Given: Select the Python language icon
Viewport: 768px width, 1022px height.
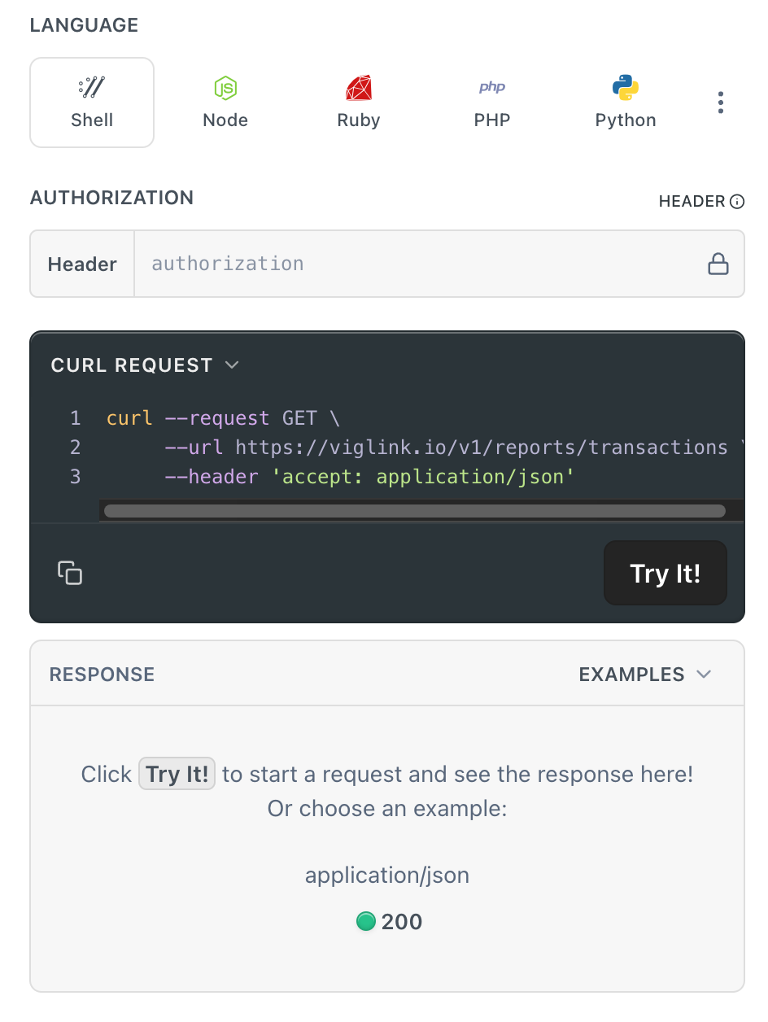Looking at the screenshot, I should (x=626, y=103).
